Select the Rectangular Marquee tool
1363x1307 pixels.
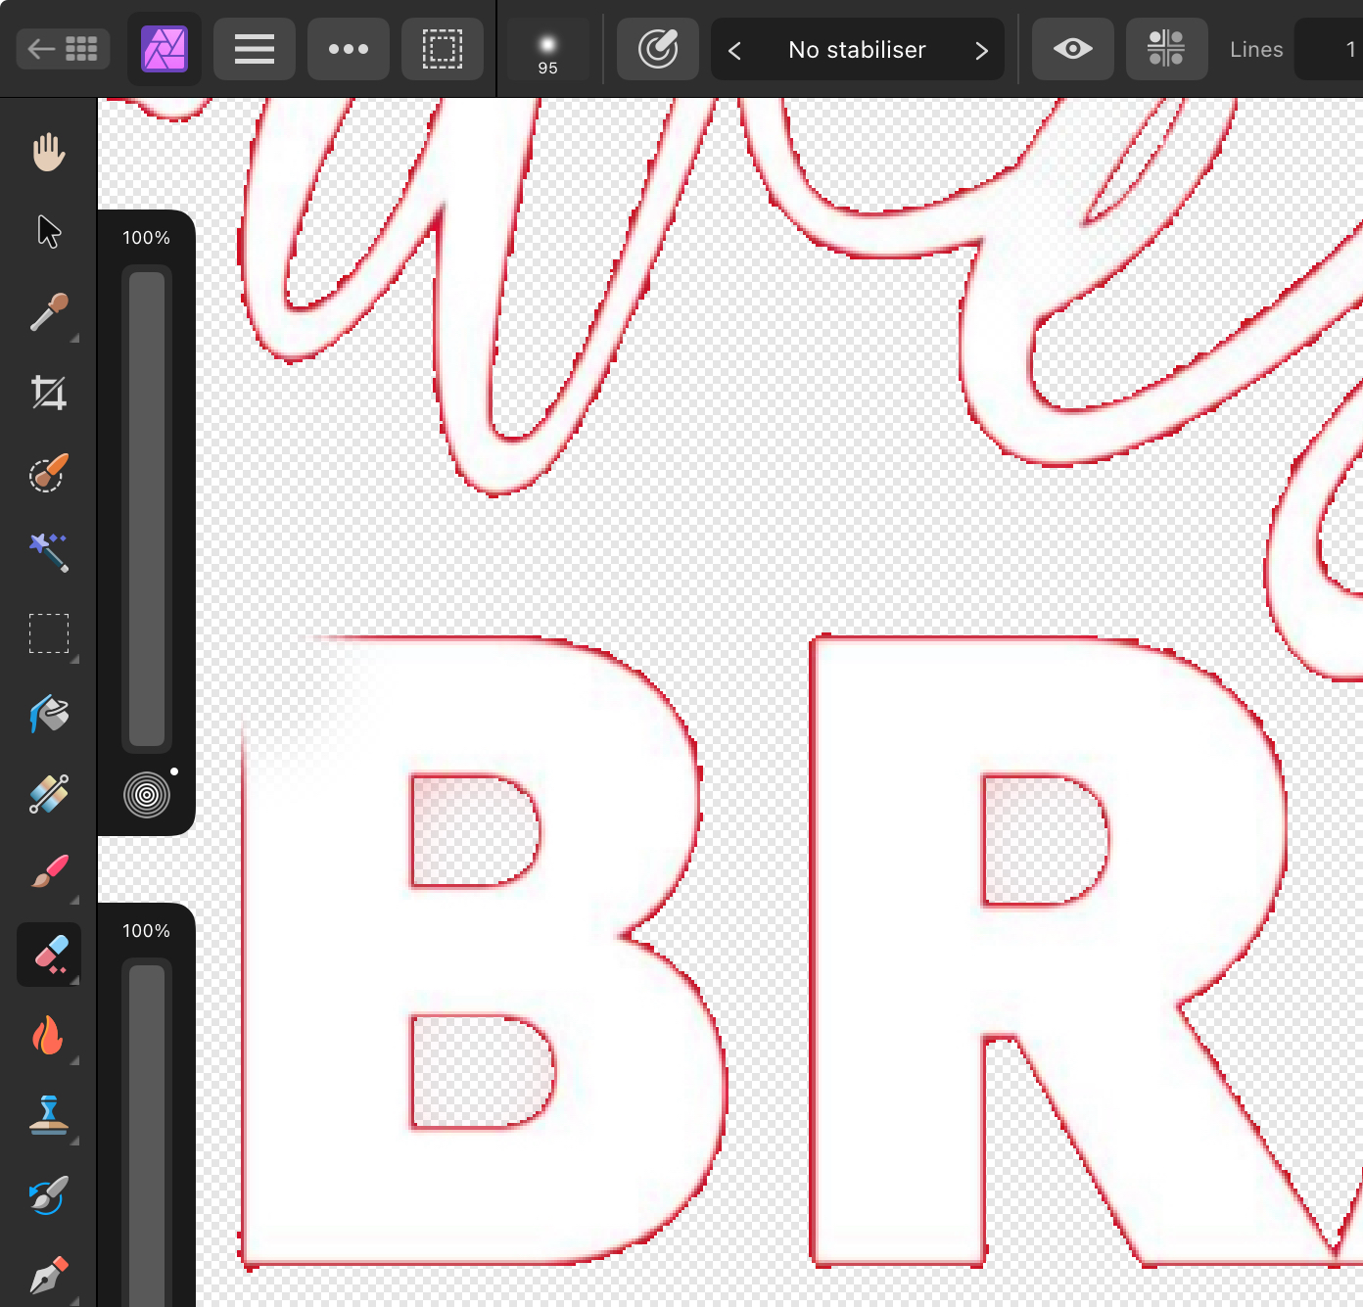(x=48, y=633)
